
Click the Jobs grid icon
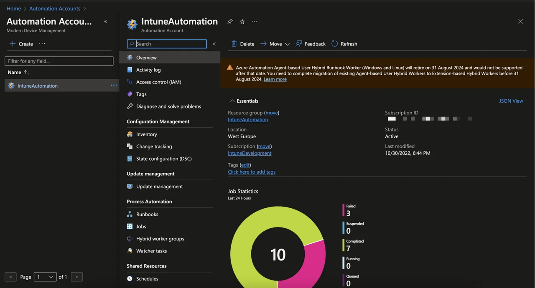130,226
